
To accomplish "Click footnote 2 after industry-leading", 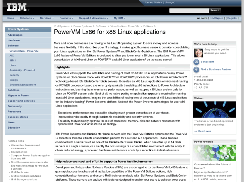I will (85, 102).
